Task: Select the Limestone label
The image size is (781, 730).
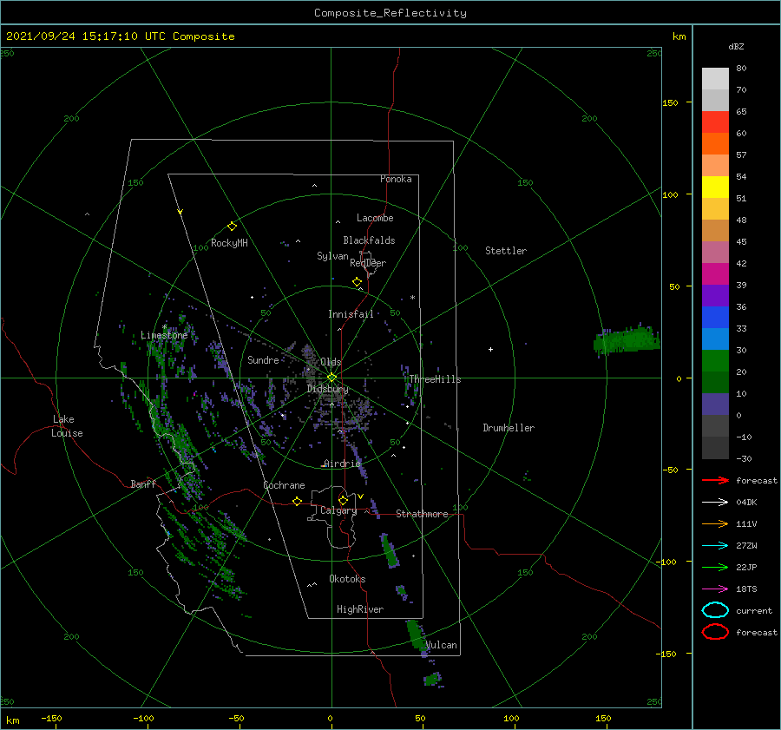Action: click(164, 335)
